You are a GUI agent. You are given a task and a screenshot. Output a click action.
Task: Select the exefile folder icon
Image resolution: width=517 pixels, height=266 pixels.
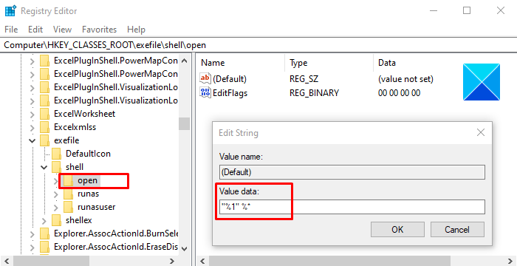[44, 140]
